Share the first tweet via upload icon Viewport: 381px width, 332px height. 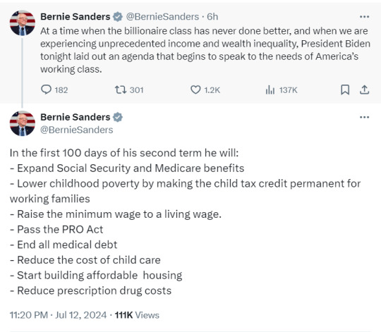tap(364, 90)
